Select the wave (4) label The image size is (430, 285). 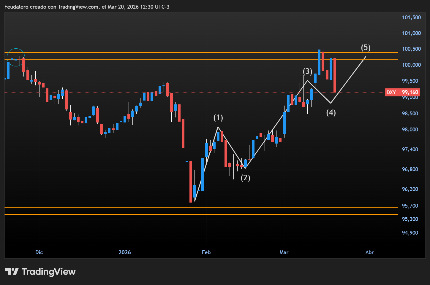[x=331, y=112]
